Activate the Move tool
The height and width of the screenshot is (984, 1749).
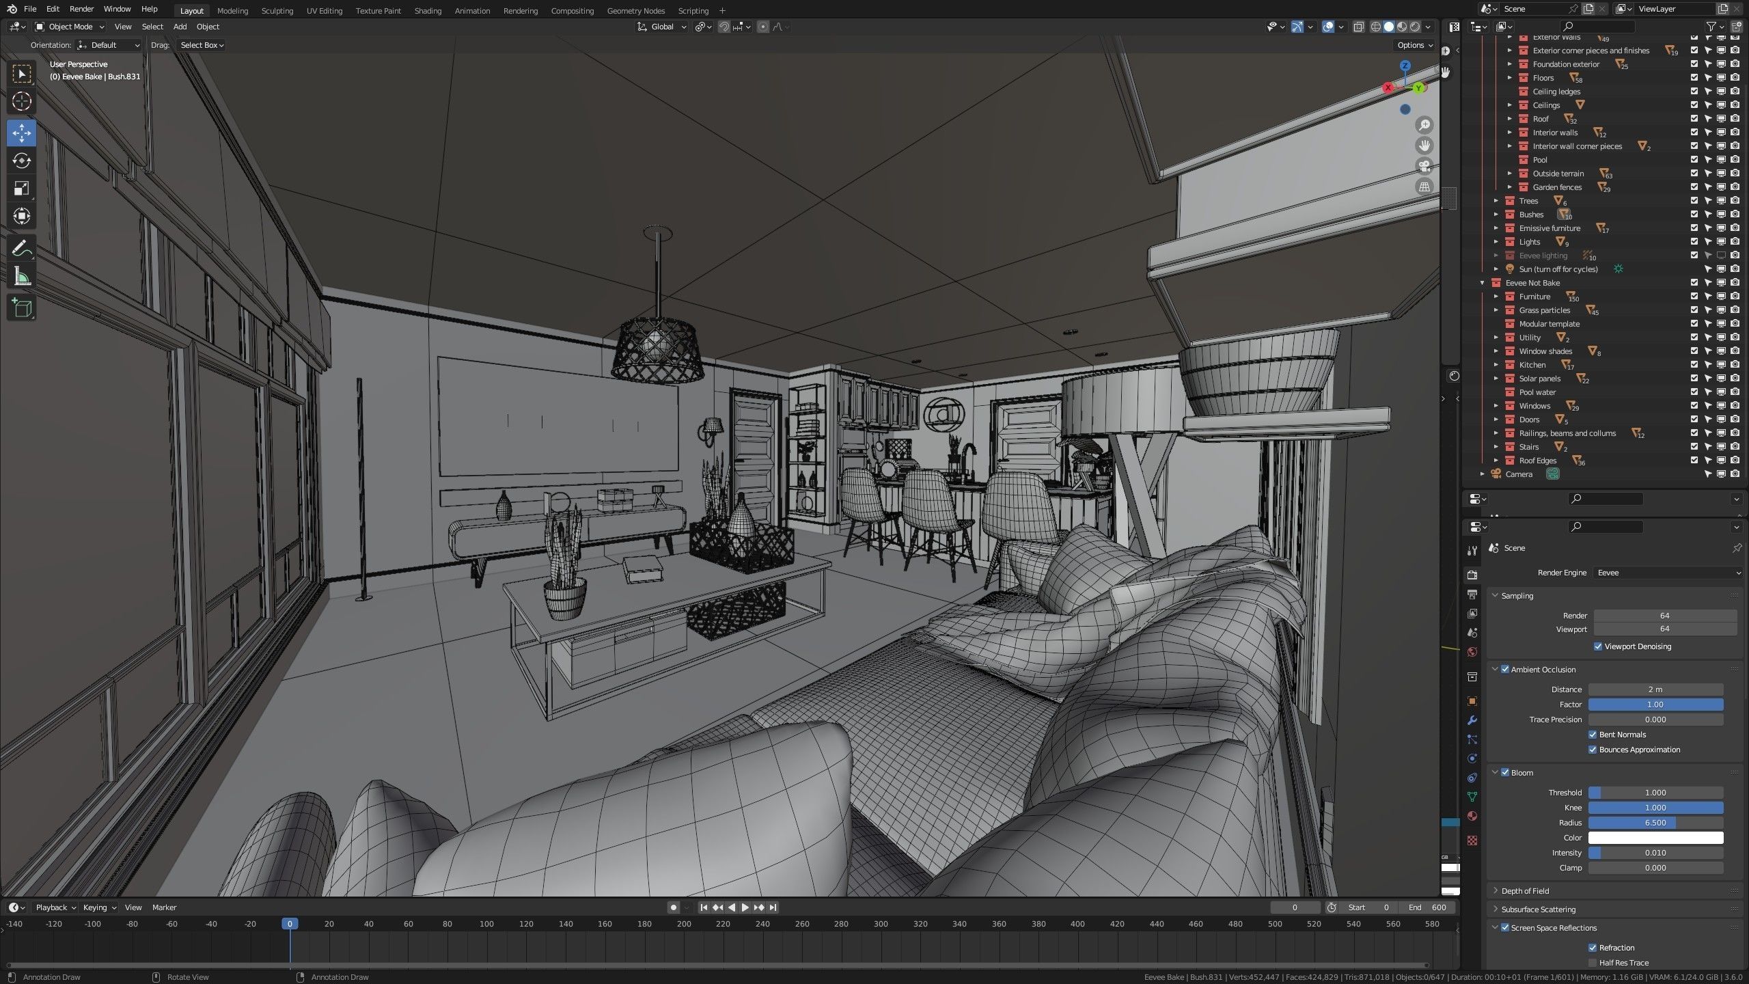click(x=21, y=133)
